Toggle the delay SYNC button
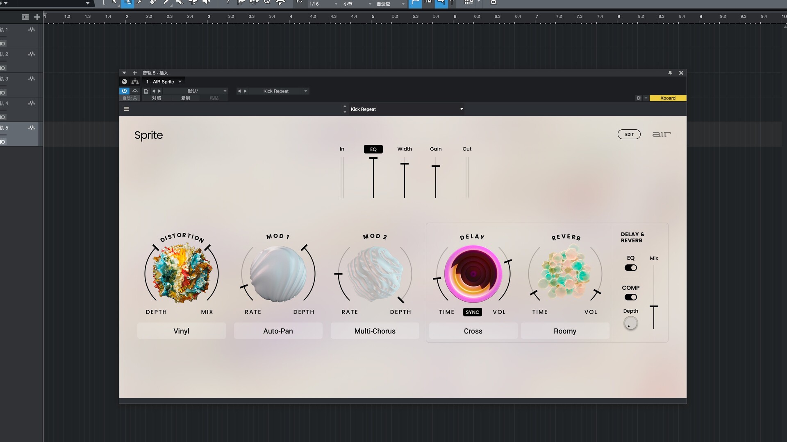Image resolution: width=787 pixels, height=442 pixels. [472, 312]
